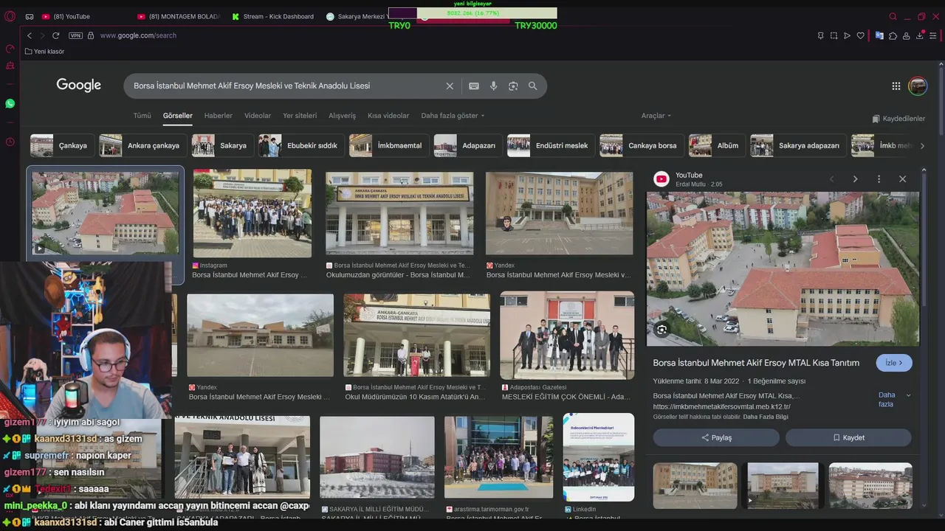Clear the Google search box text

(x=450, y=86)
